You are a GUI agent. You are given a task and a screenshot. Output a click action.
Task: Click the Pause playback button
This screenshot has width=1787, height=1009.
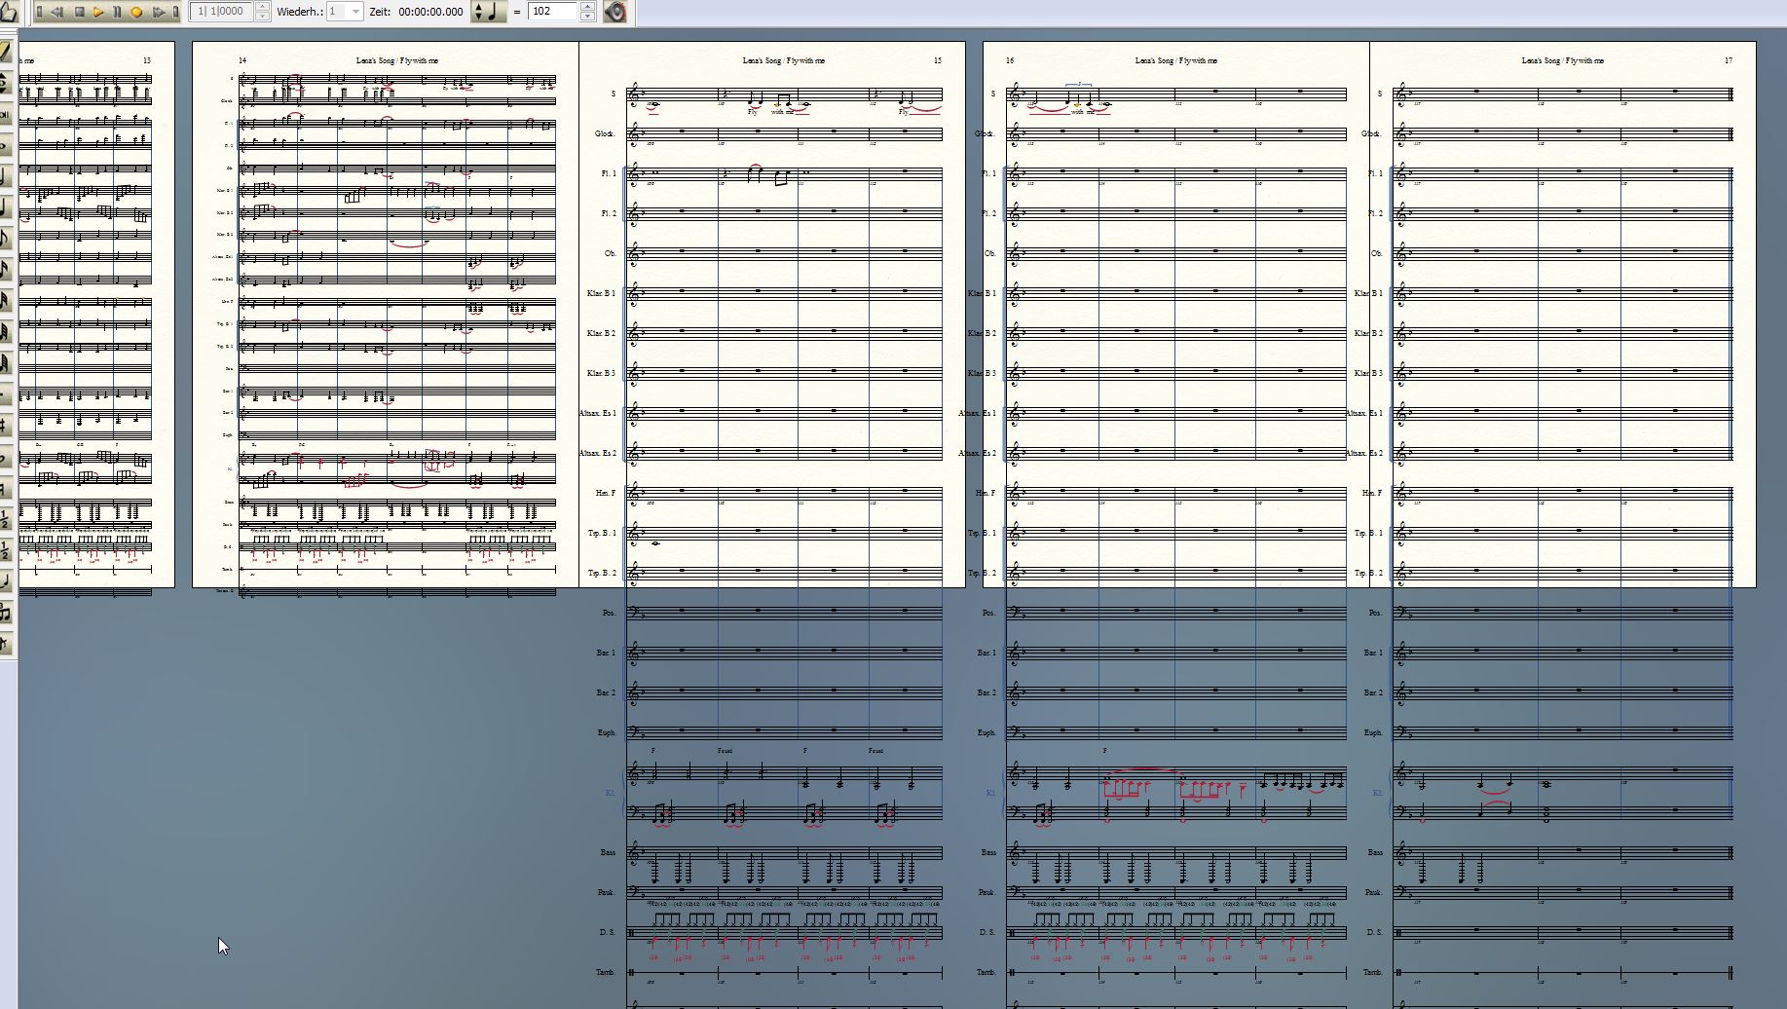117,12
